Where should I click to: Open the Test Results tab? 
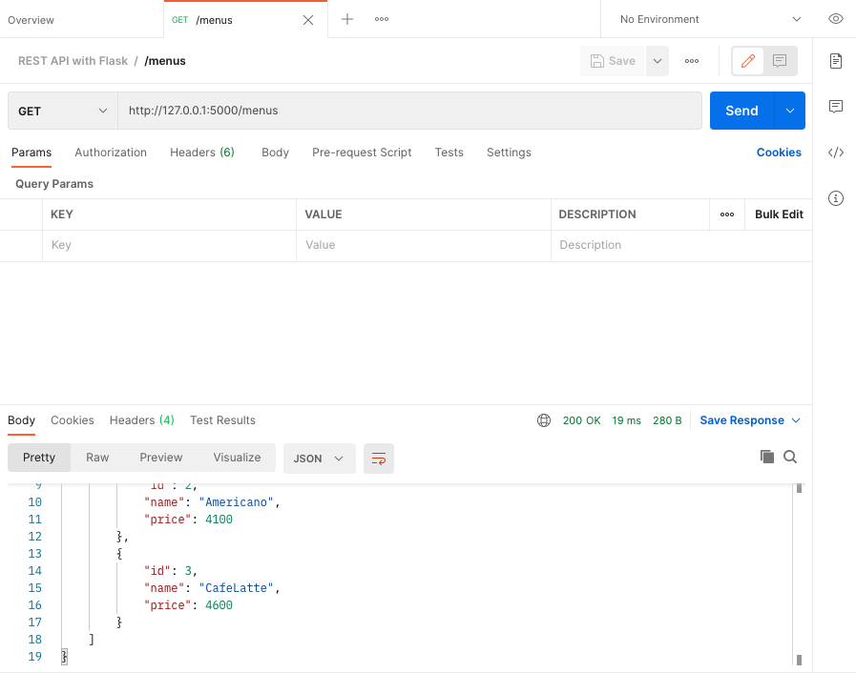(x=222, y=420)
